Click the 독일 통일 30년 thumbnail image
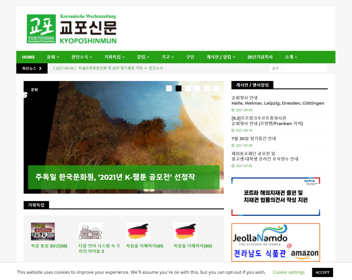This screenshot has height=280, width=352. 43,232
